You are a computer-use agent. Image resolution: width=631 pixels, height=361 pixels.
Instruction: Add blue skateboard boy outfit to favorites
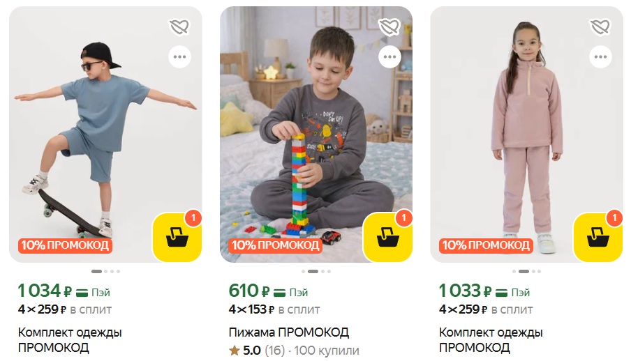tap(179, 27)
